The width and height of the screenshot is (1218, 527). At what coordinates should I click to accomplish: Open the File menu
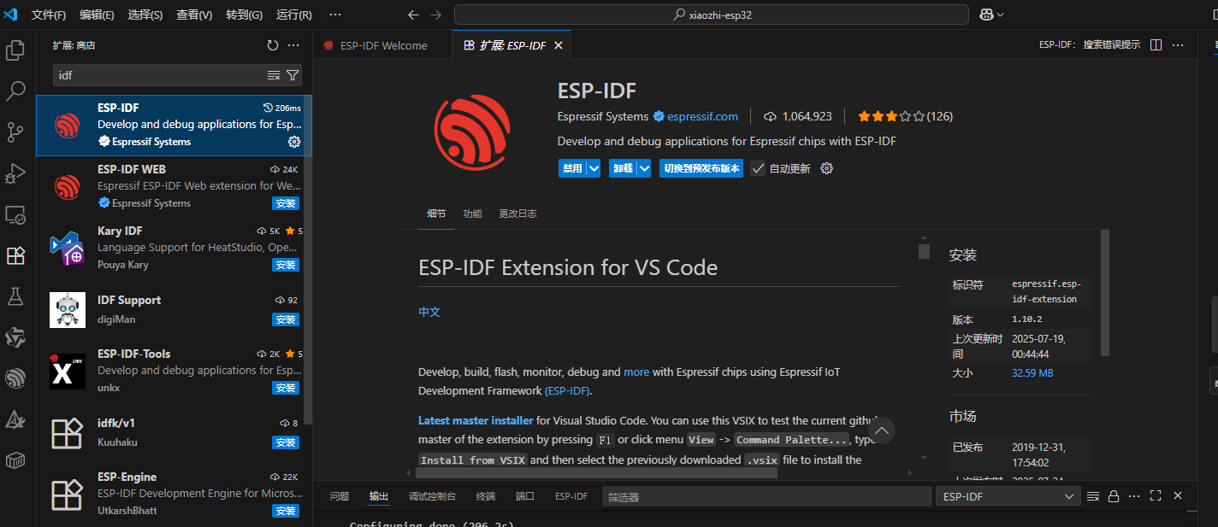(48, 15)
